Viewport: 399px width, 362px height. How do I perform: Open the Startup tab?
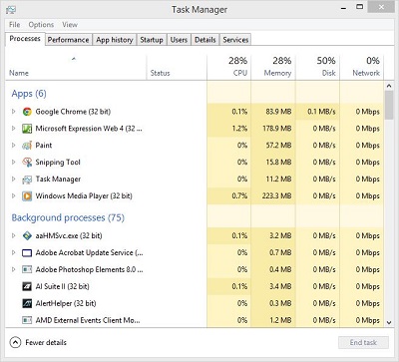pyautogui.click(x=152, y=40)
